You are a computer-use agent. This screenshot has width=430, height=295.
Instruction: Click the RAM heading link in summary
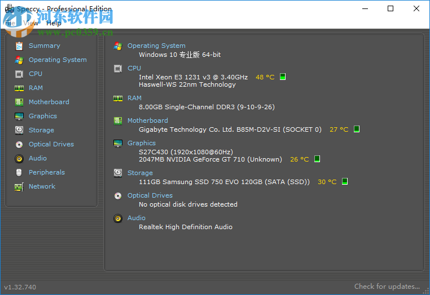coord(134,98)
